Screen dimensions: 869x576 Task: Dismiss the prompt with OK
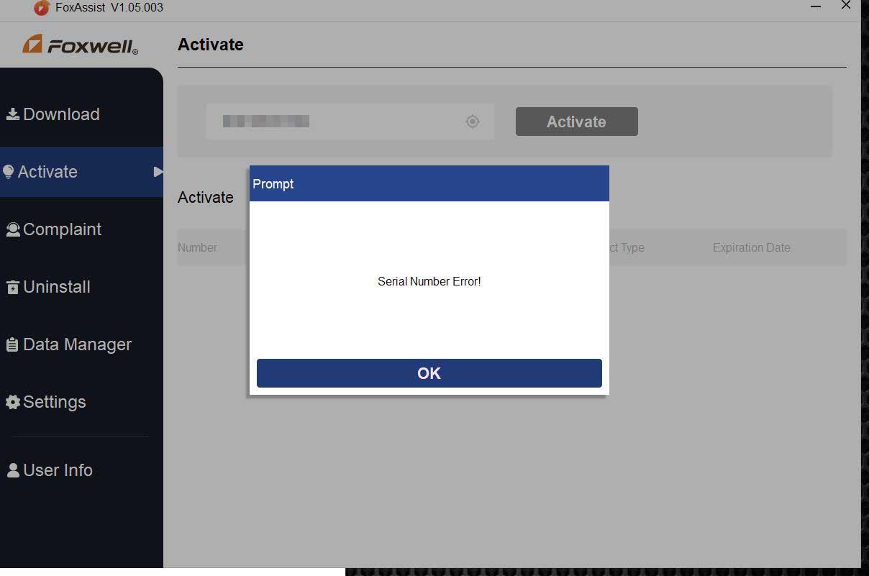429,373
